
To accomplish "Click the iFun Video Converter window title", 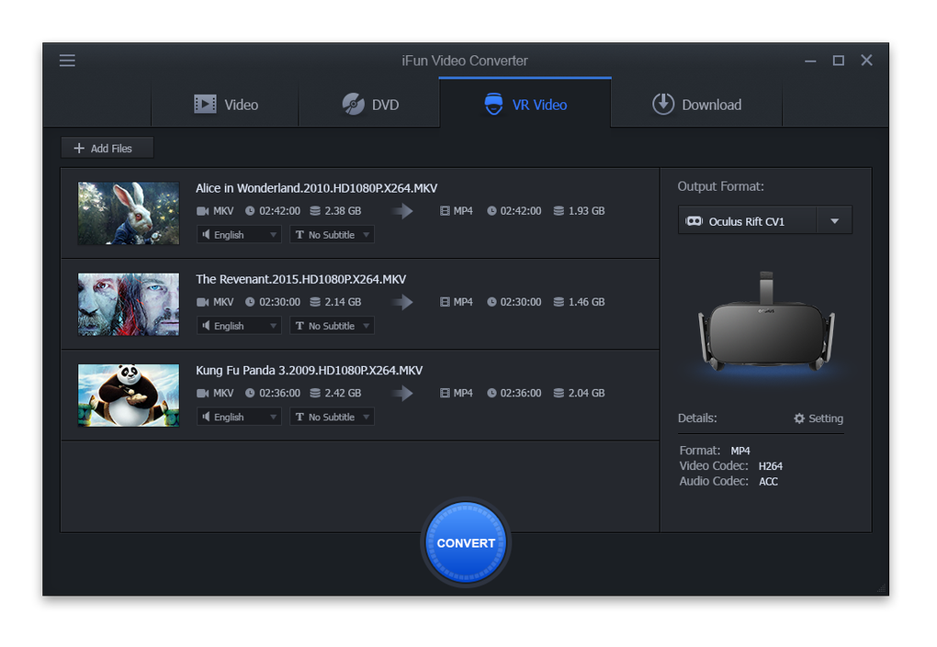I will (x=465, y=61).
